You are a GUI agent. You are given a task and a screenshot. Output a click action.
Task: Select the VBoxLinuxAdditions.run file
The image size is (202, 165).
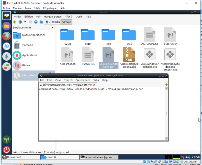pyautogui.click(x=109, y=58)
